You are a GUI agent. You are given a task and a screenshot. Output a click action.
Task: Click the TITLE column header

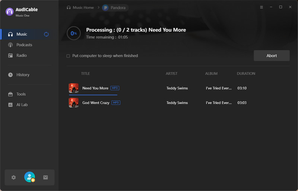click(x=86, y=74)
